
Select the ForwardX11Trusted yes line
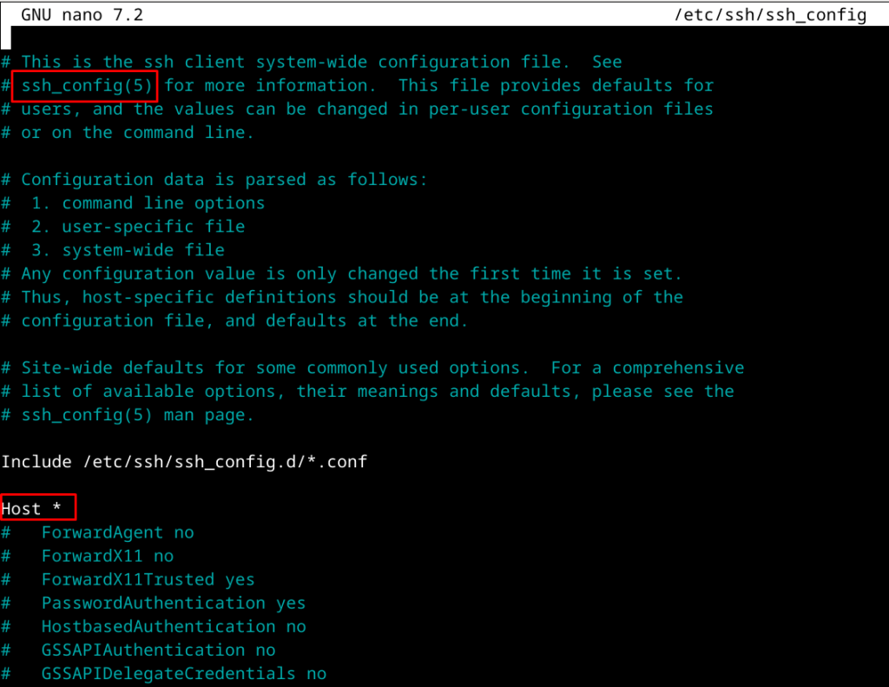148,579
